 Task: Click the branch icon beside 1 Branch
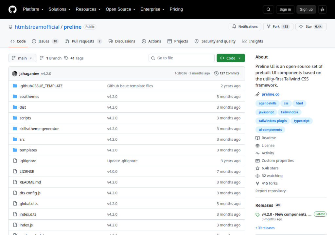(42, 58)
